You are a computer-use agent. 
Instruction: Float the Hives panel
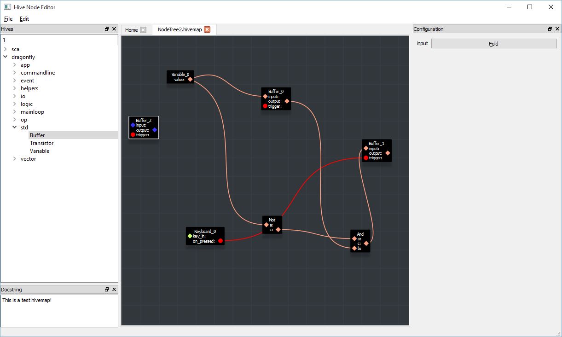(x=107, y=29)
